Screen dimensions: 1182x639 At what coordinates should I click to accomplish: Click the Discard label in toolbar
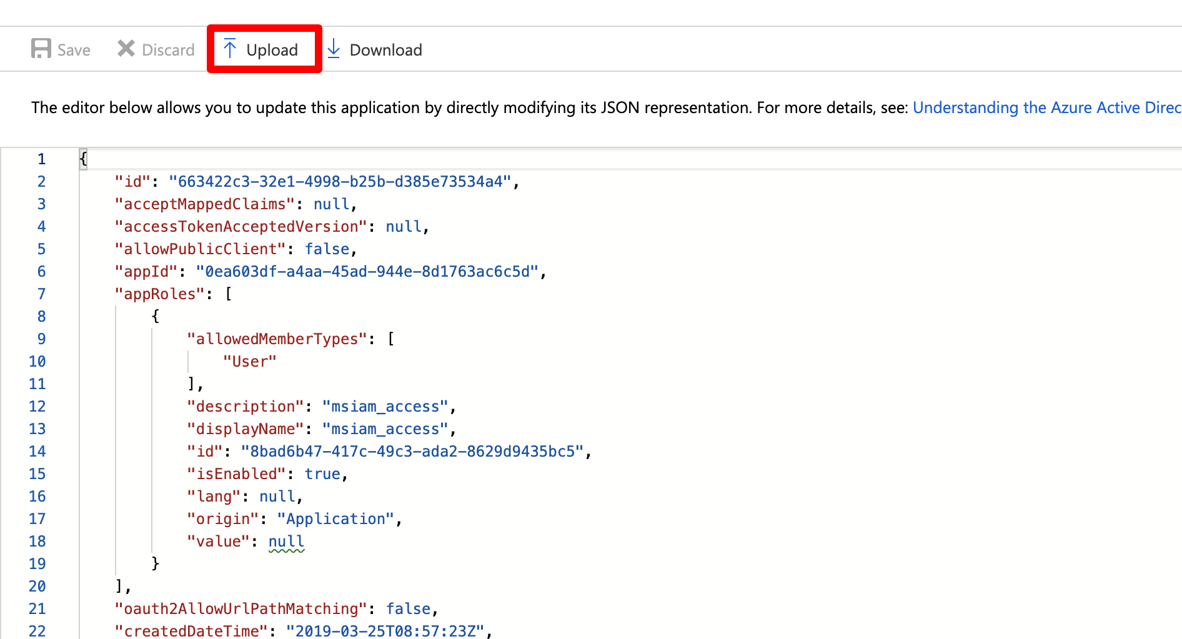point(168,50)
